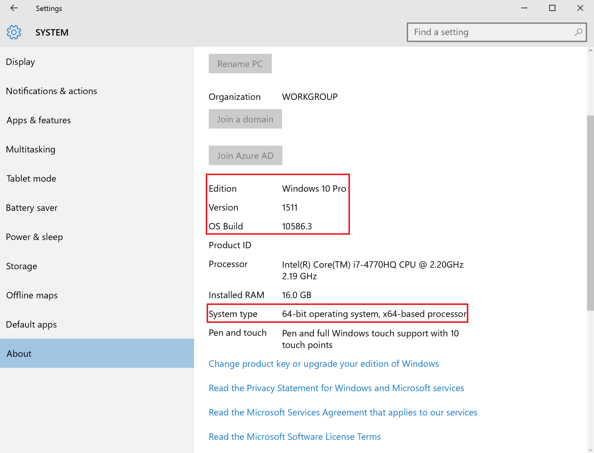Click the vertical scrollbar thumb
The height and width of the screenshot is (453, 594).
[x=590, y=213]
